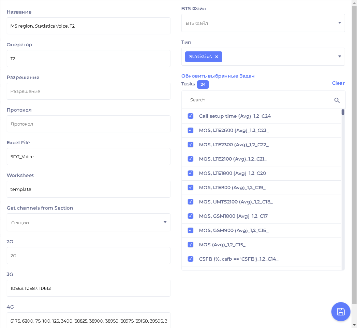The height and width of the screenshot is (328, 357).
Task: Click the 3G channels input field
Action: point(88,289)
